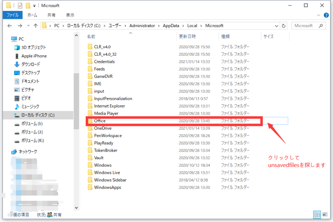The width and height of the screenshot is (333, 222).
Task: Select 3D オブジェクト in navigation pane
Action: coord(30,47)
